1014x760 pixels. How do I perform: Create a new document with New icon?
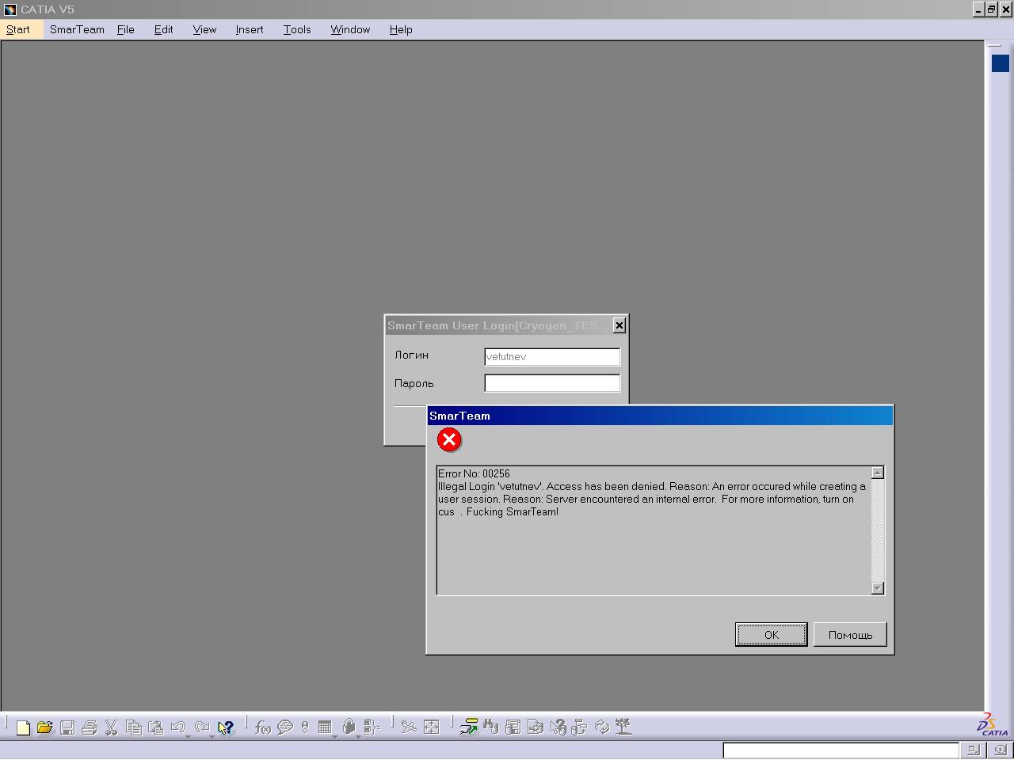[23, 727]
